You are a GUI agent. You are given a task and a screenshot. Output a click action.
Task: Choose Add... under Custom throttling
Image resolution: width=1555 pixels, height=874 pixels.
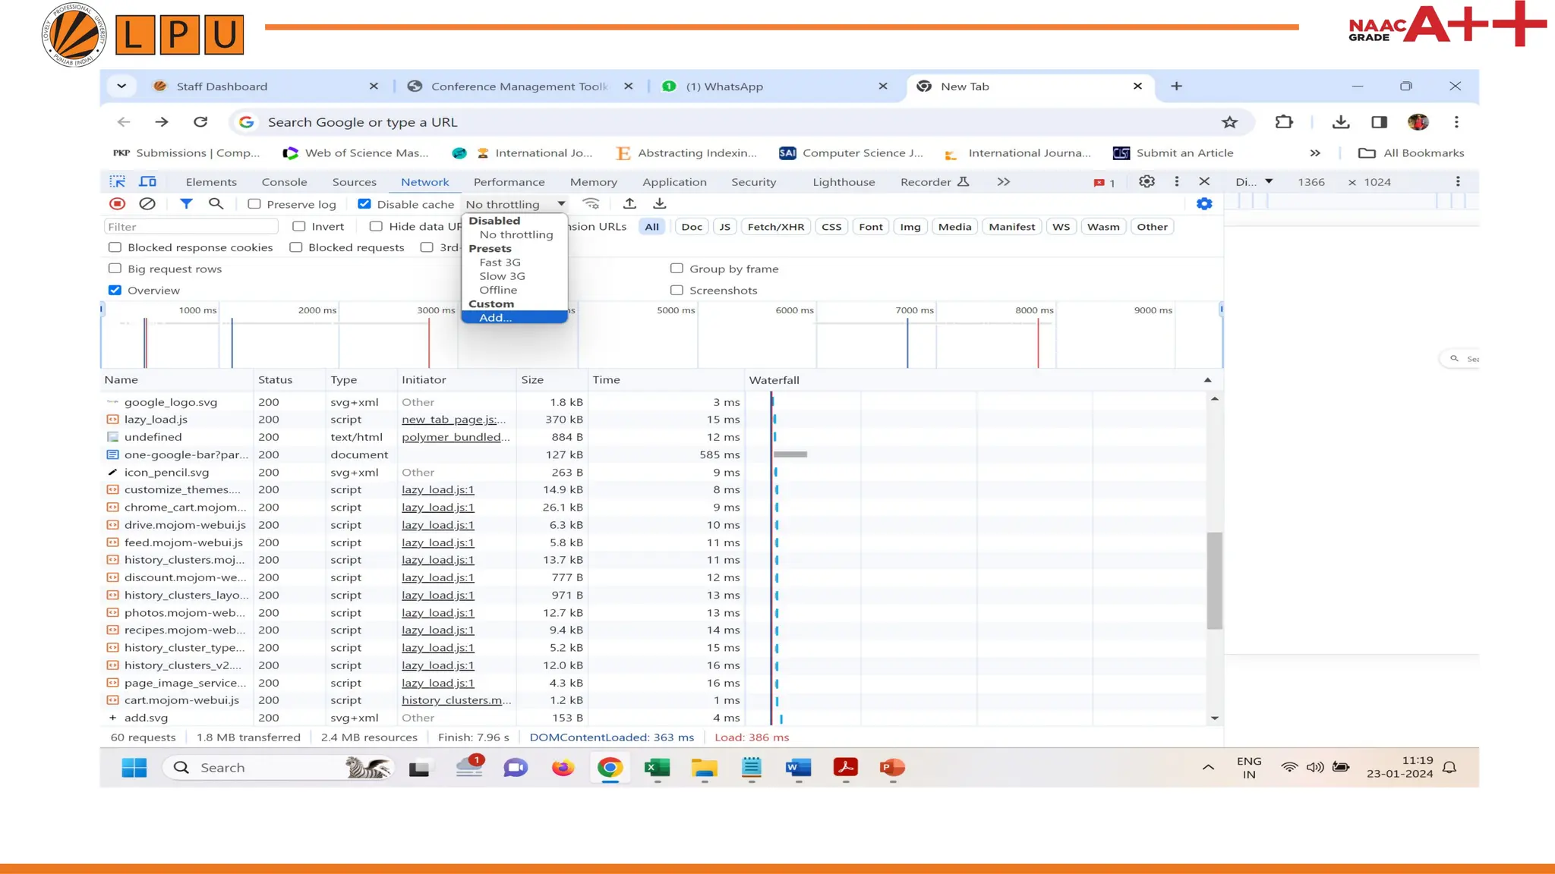495,318
